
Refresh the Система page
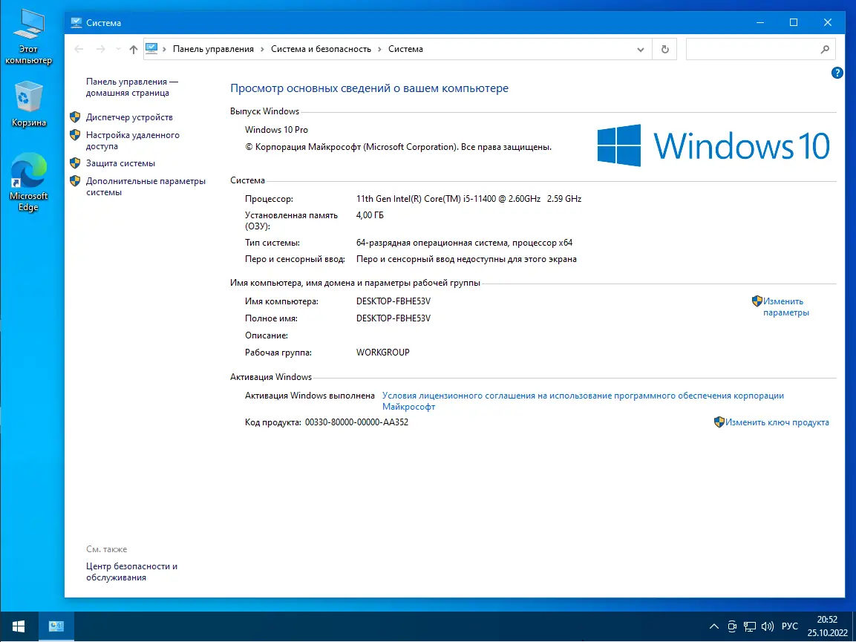point(664,49)
